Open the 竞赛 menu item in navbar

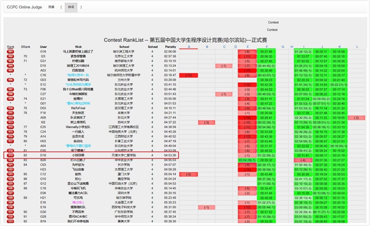click(x=51, y=7)
